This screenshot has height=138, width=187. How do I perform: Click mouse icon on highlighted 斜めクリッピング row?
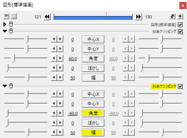click(x=11, y=86)
